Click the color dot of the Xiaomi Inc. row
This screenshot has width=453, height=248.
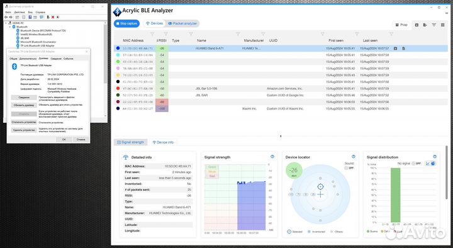tap(118, 109)
